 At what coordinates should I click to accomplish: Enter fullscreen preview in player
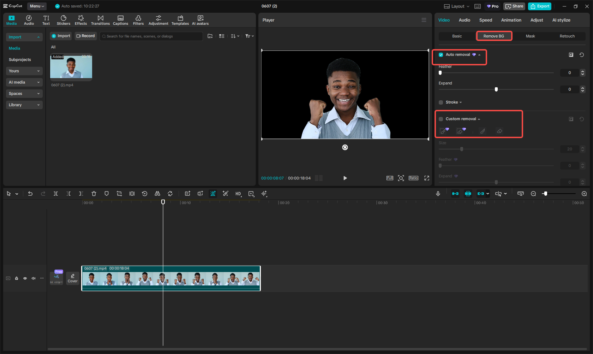tap(427, 178)
